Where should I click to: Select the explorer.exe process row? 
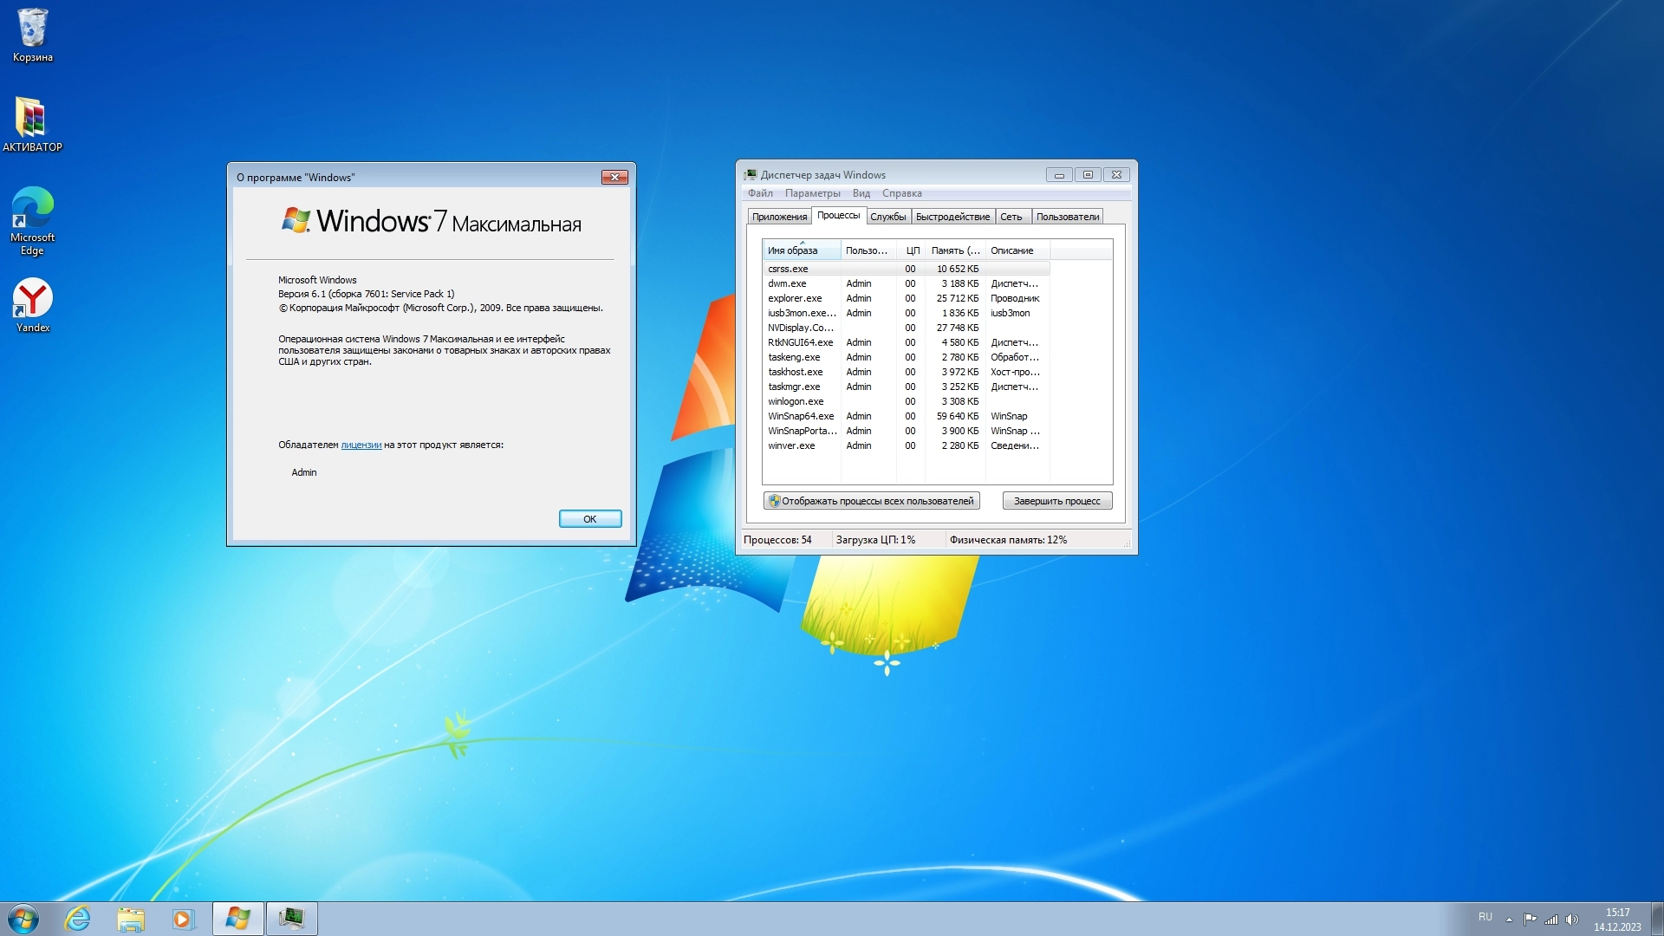795,298
